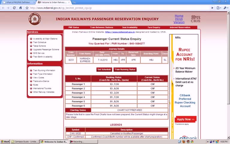Click the 4:00 PM system clock
This screenshot has height=144, width=230.
[x=224, y=142]
